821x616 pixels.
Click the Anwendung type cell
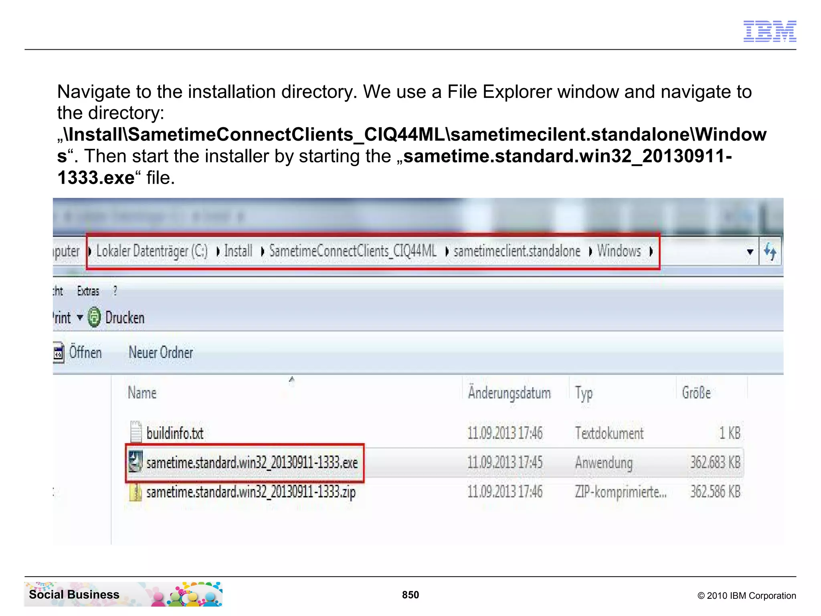604,463
